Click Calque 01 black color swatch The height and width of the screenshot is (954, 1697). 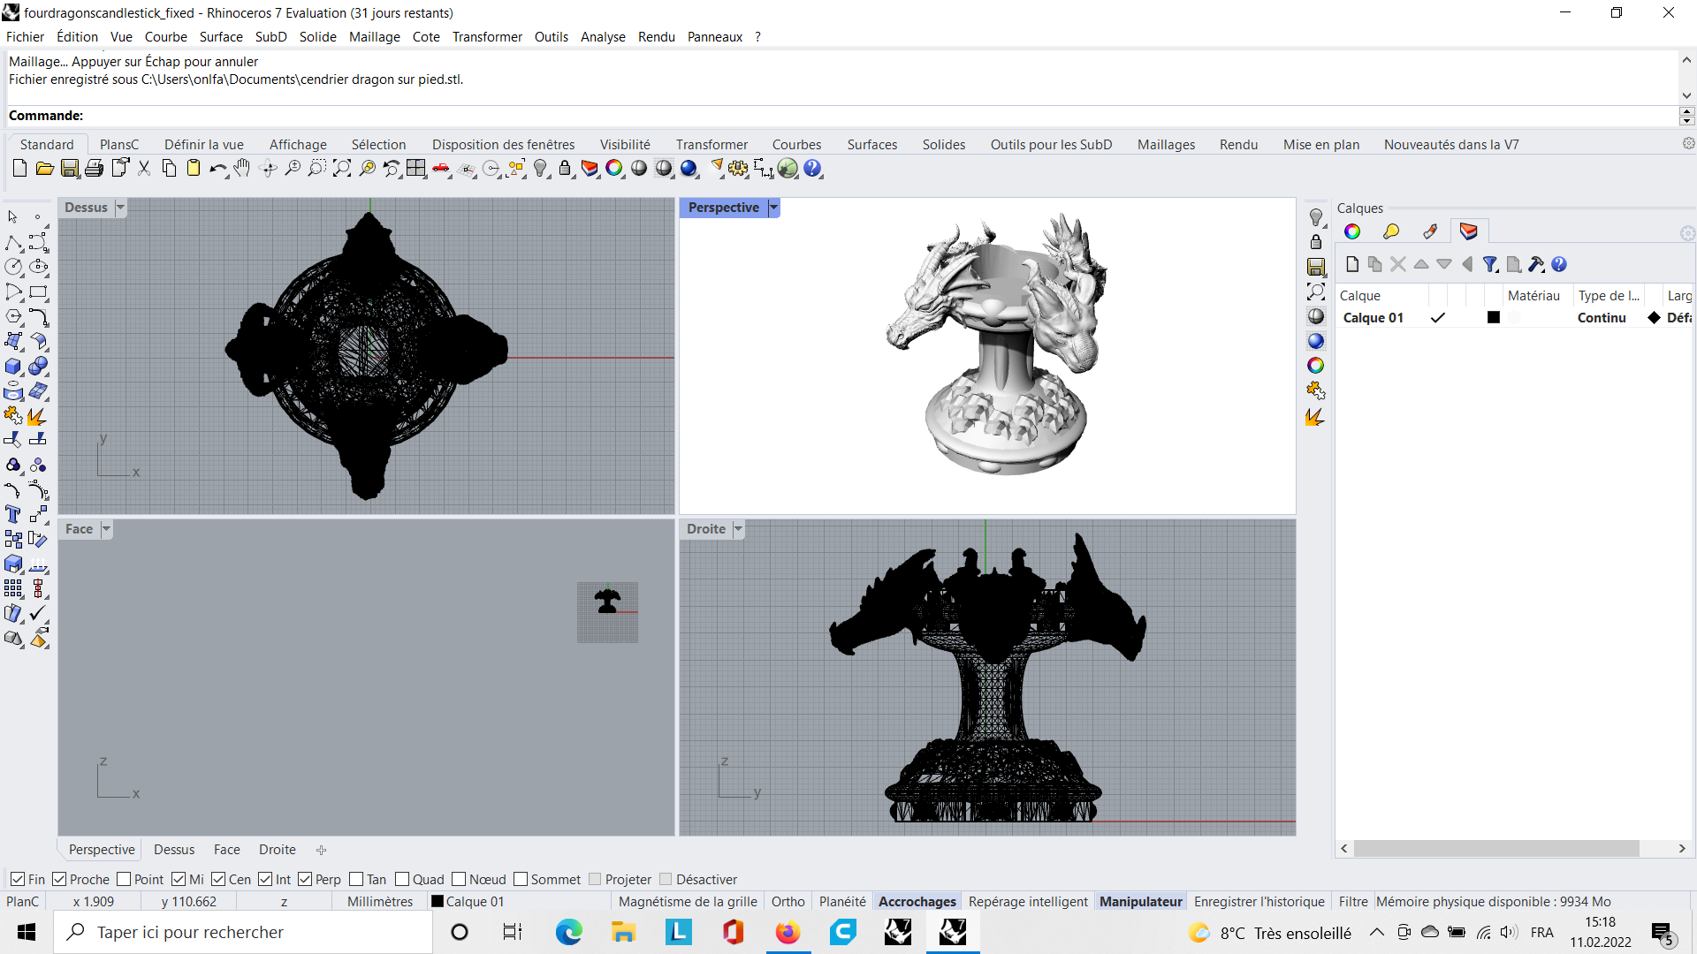pos(1494,318)
